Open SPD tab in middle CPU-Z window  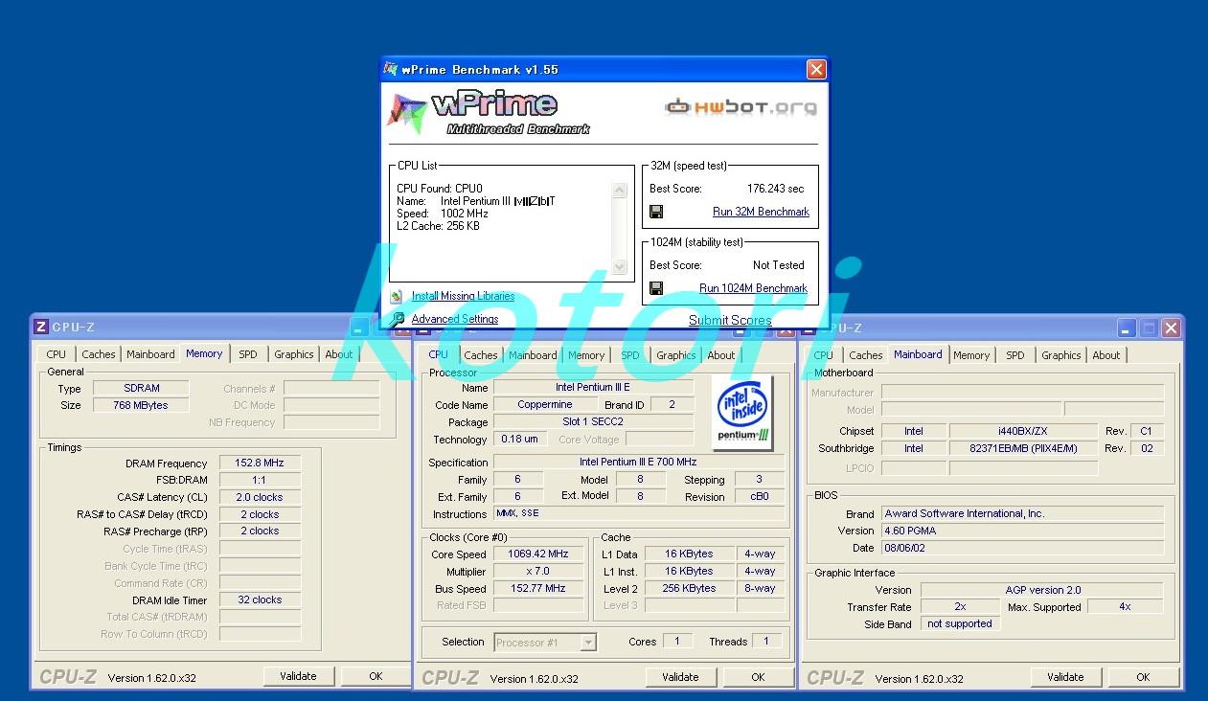point(630,355)
